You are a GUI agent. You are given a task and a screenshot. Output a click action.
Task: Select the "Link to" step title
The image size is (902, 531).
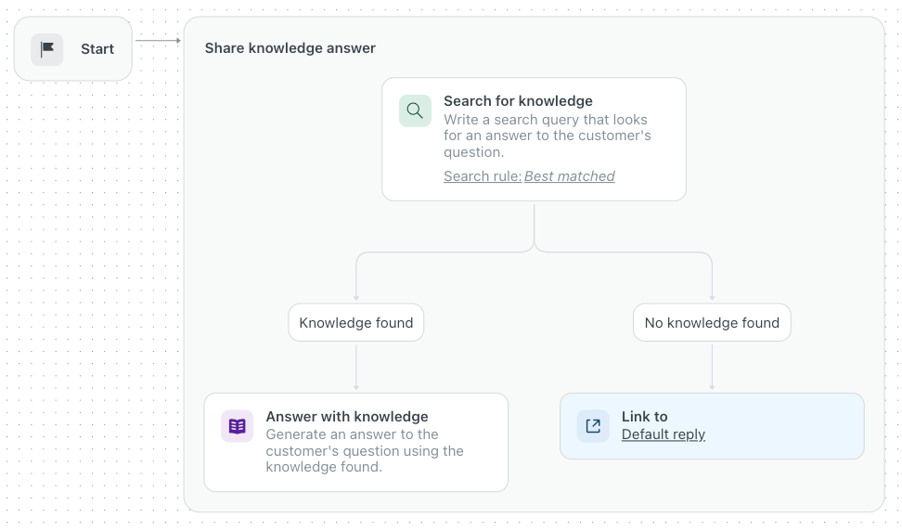coord(644,417)
